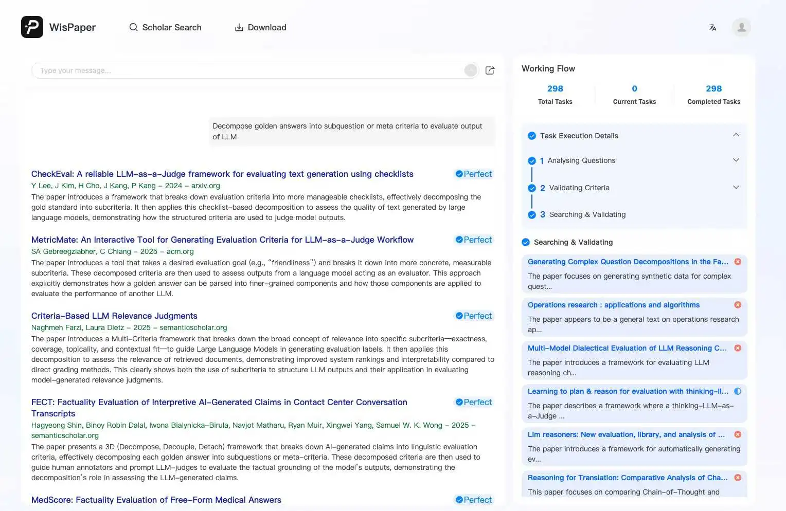Click the red reject icon on Operations research card

click(738, 305)
